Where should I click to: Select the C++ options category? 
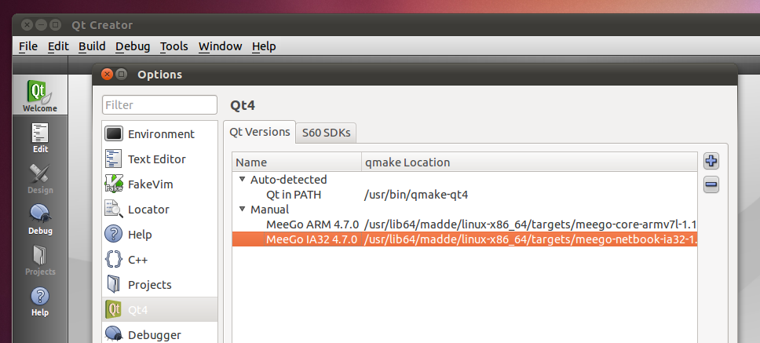[x=137, y=260]
